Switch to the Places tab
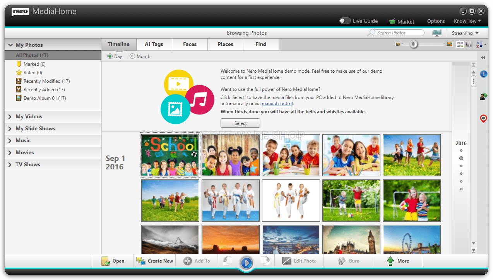The height and width of the screenshot is (280, 493). click(225, 44)
